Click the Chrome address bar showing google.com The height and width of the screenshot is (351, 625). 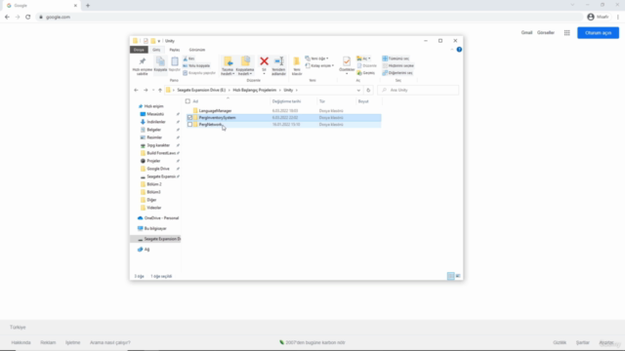309,18
